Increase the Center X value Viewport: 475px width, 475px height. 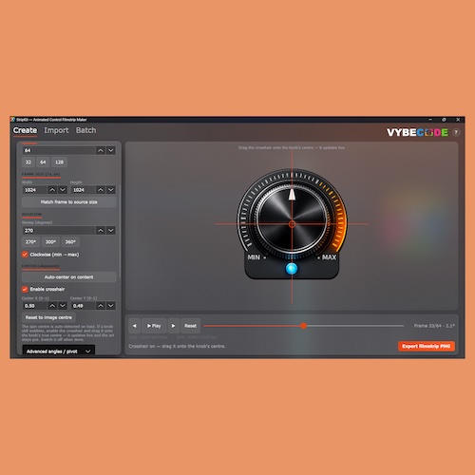tap(52, 306)
